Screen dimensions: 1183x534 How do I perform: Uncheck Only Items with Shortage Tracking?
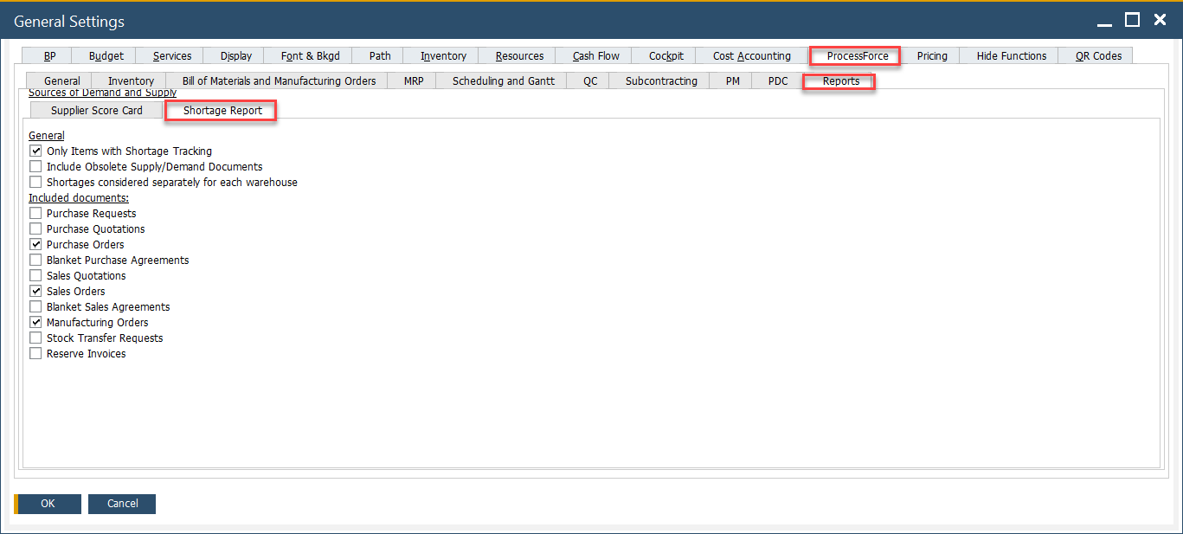click(x=35, y=151)
